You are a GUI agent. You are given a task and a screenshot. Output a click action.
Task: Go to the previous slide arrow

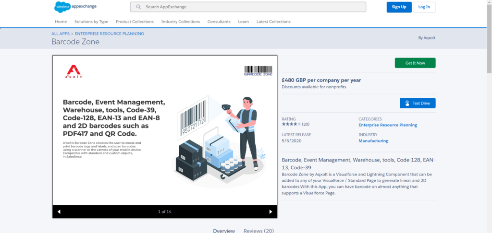(59, 211)
